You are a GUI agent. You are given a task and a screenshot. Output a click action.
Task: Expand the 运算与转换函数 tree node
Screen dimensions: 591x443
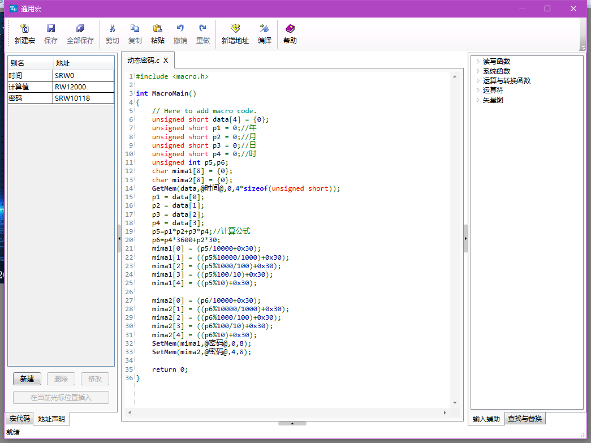pos(478,81)
